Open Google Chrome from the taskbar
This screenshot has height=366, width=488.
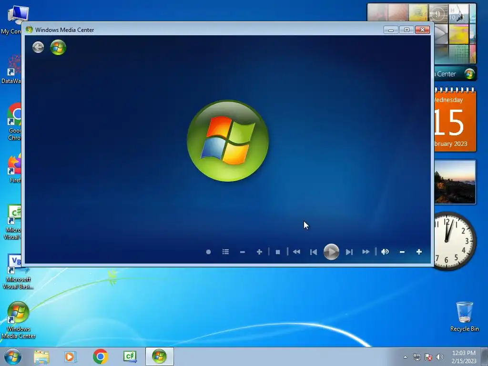pos(100,356)
